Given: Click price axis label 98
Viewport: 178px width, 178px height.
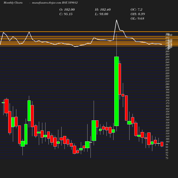Looking at the screenshot, I should click(x=167, y=145).
